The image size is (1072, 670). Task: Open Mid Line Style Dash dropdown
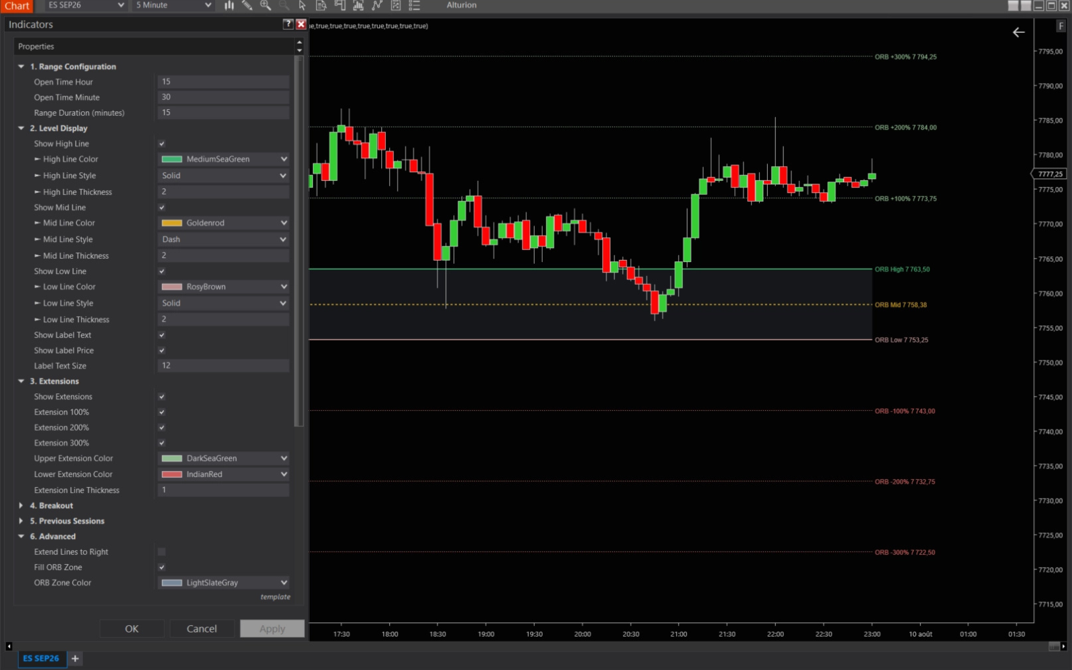coord(224,239)
